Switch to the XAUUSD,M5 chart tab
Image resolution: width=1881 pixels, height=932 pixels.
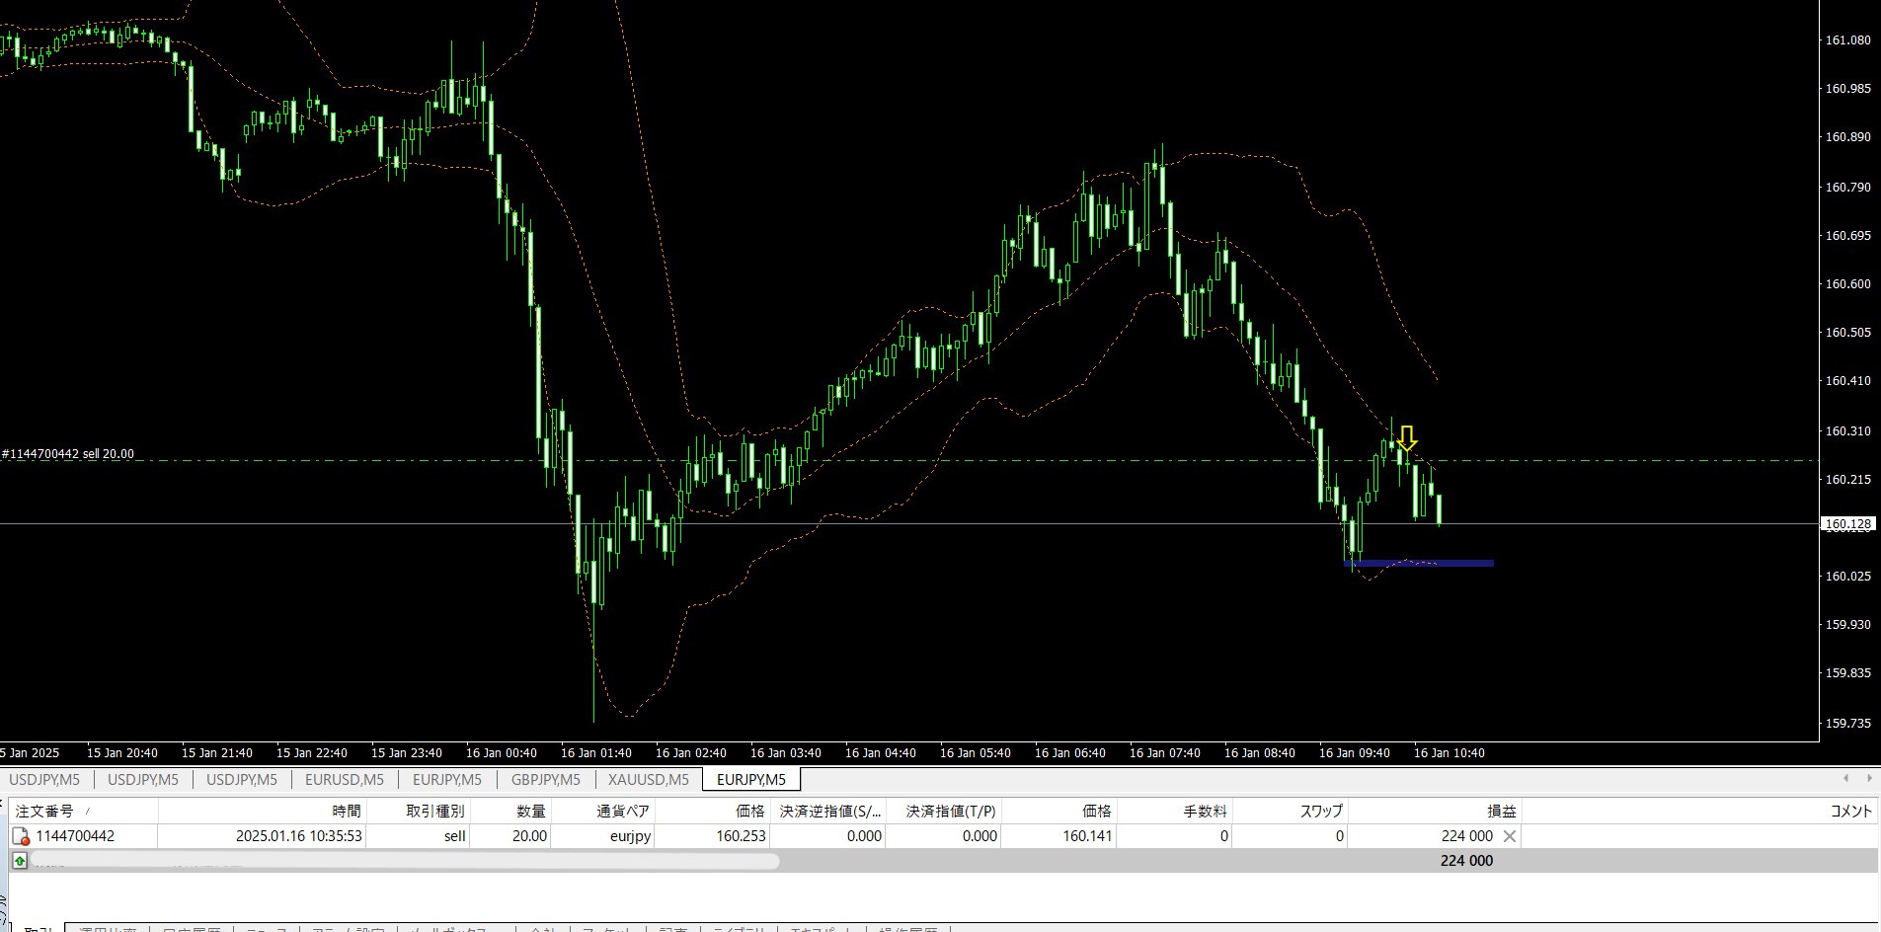pyautogui.click(x=648, y=780)
